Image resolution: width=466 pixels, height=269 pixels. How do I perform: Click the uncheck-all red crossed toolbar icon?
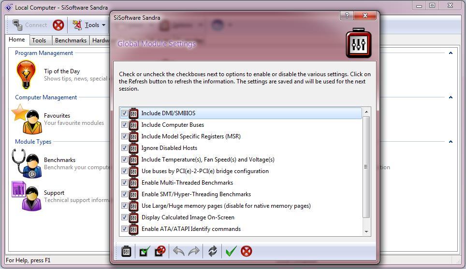point(160,251)
